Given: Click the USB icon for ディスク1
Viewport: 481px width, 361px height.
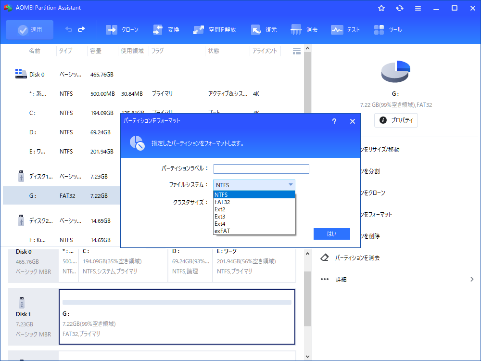Looking at the screenshot, I should click(x=21, y=176).
